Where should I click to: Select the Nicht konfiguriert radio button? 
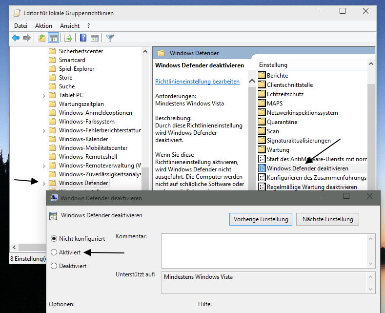tap(54, 239)
